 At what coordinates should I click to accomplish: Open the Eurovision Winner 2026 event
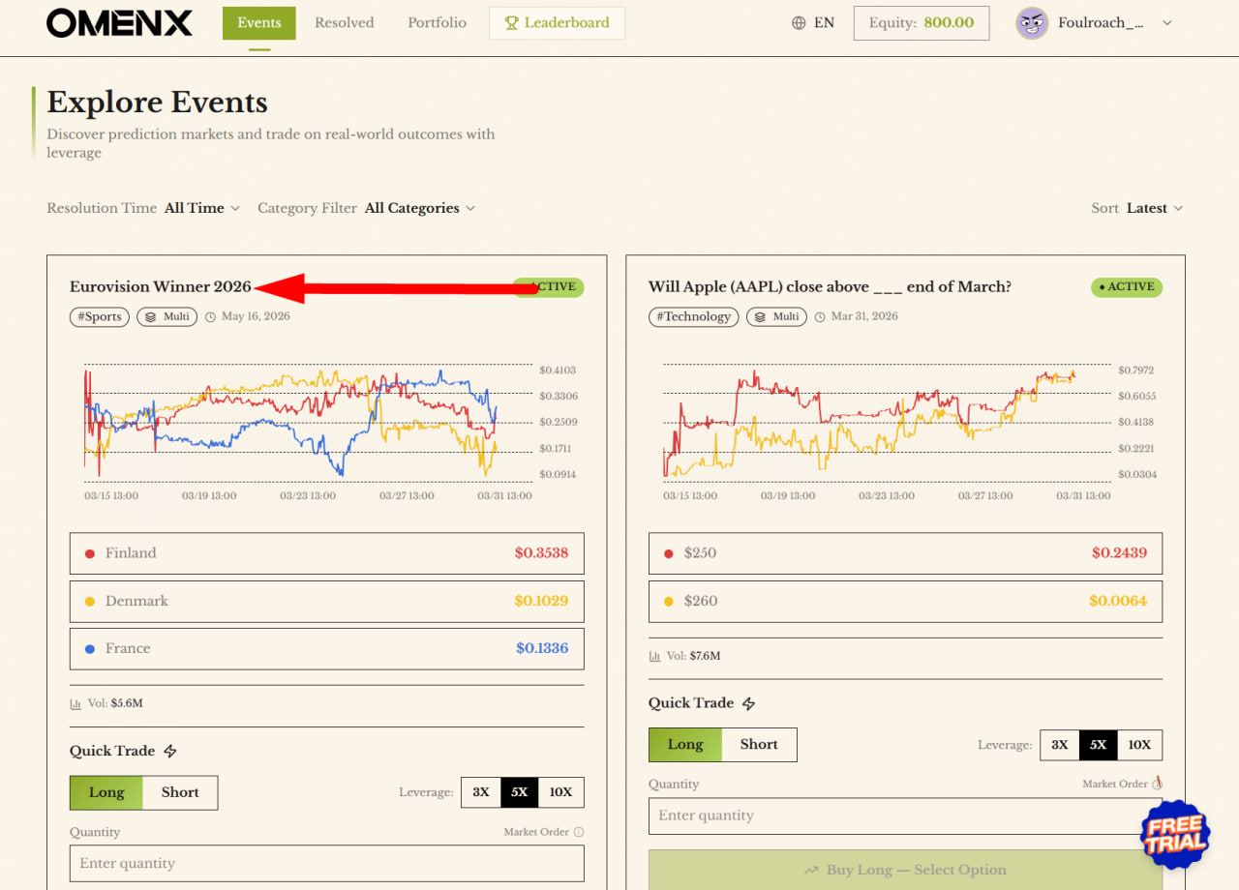coord(161,286)
